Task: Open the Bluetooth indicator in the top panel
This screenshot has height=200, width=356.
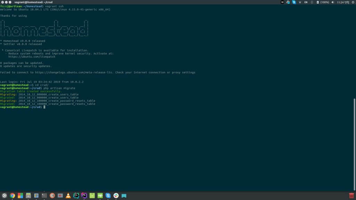Action: point(312,2)
